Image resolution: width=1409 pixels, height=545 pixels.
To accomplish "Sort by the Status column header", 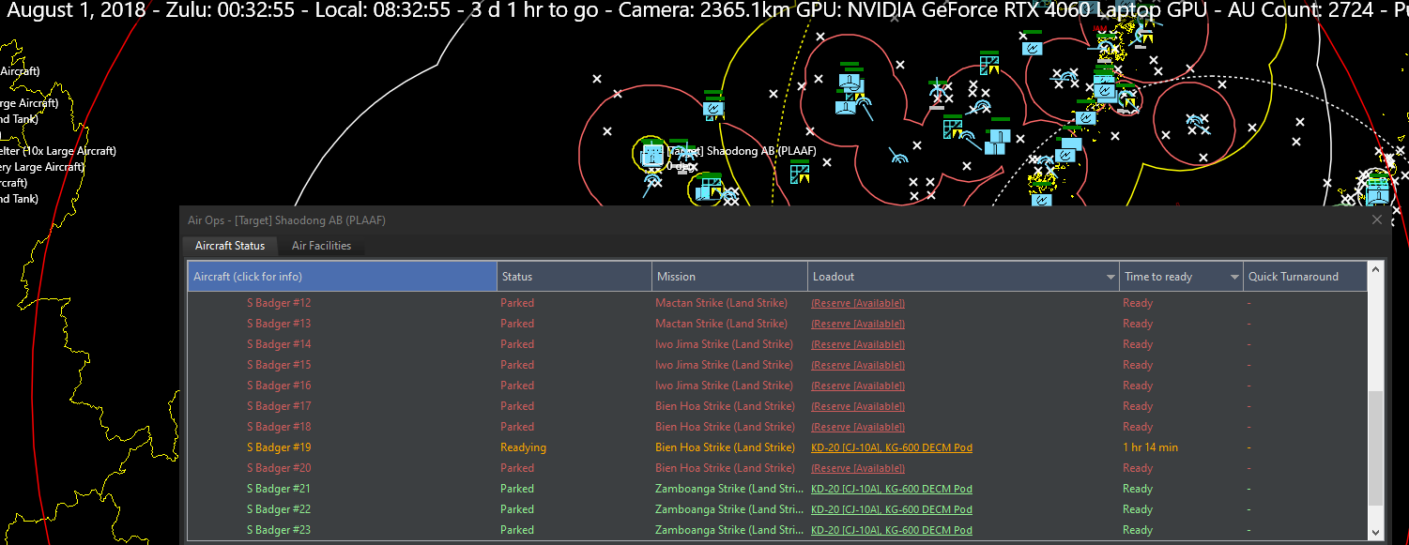I will (x=574, y=277).
